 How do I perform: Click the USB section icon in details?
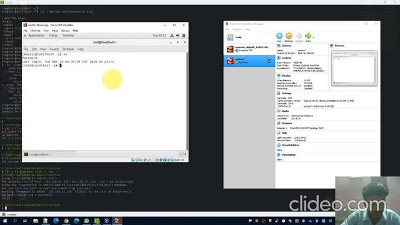279,133
